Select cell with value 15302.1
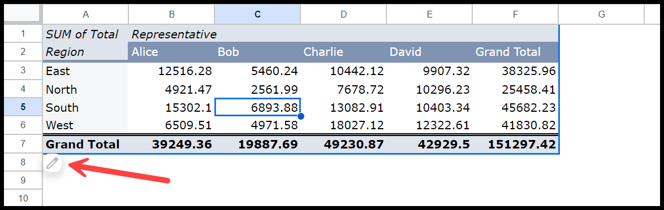This screenshot has height=210, width=664. pyautogui.click(x=171, y=107)
